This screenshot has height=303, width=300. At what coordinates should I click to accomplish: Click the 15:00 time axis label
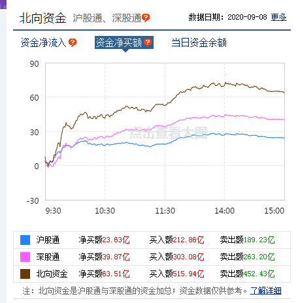tap(275, 211)
